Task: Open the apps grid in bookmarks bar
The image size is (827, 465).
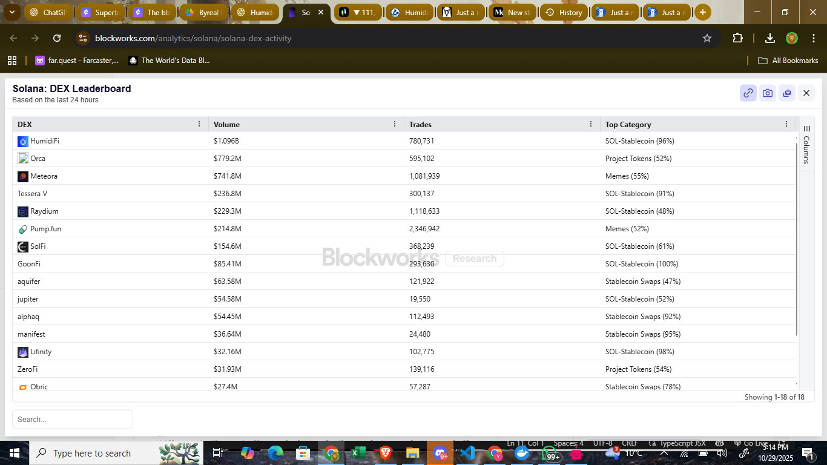Action: coord(12,61)
